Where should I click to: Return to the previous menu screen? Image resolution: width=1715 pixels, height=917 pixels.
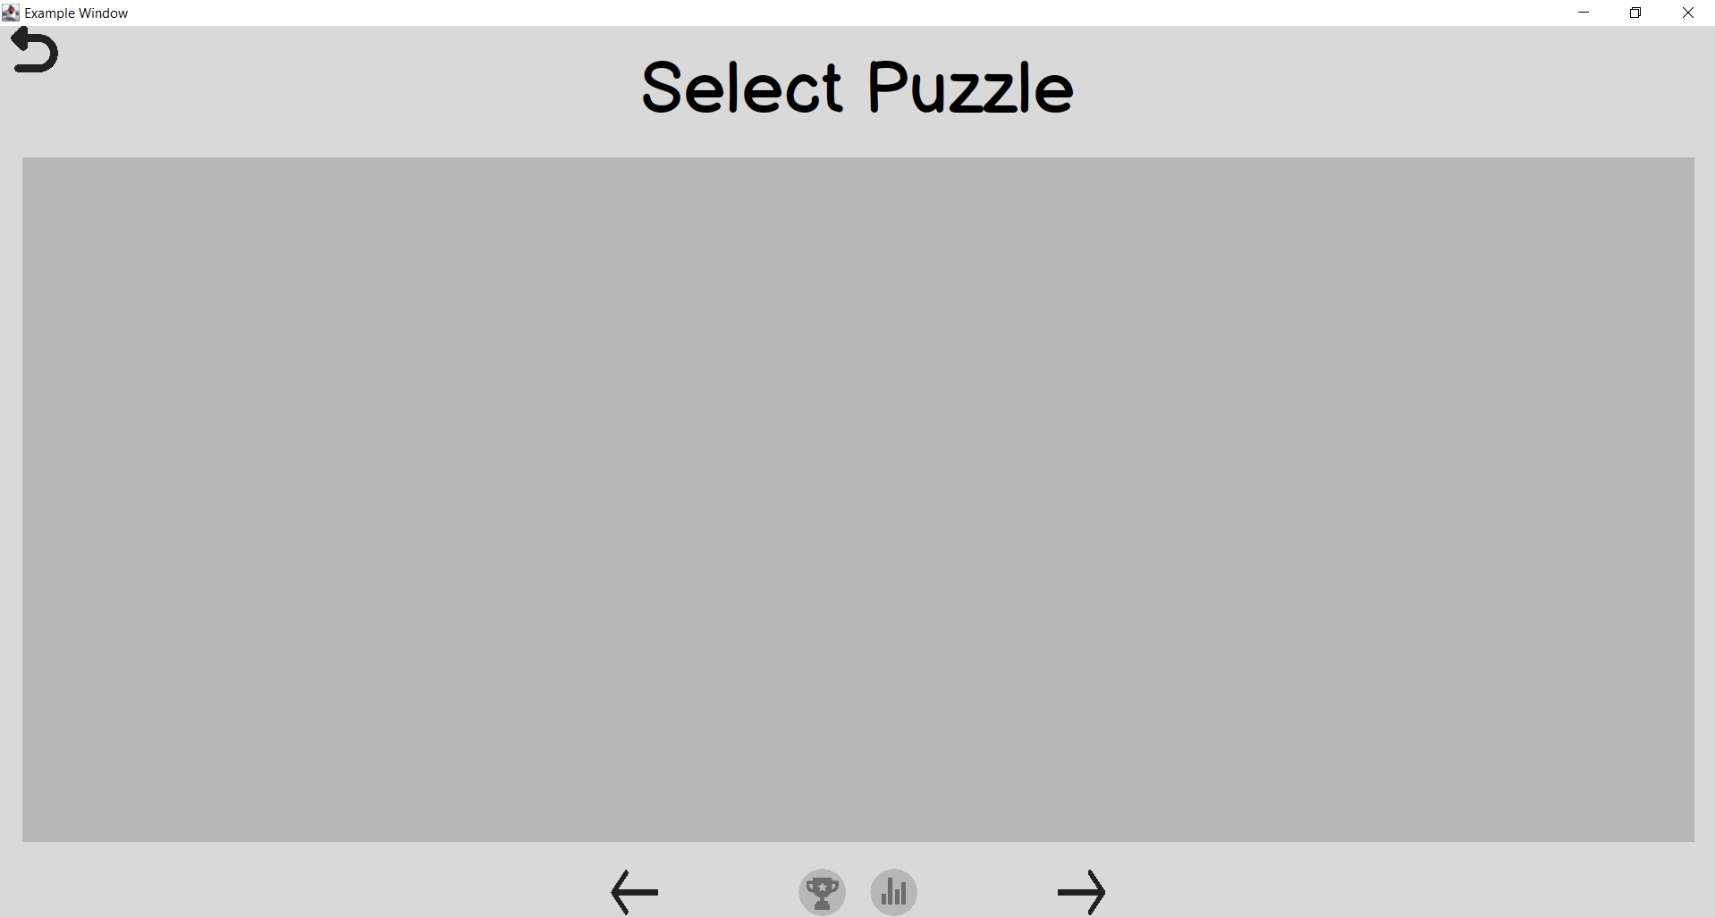click(x=35, y=50)
